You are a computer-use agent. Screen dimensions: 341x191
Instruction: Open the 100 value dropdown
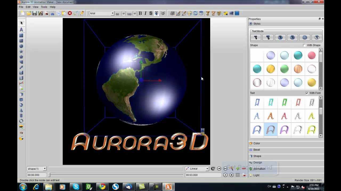135,14
